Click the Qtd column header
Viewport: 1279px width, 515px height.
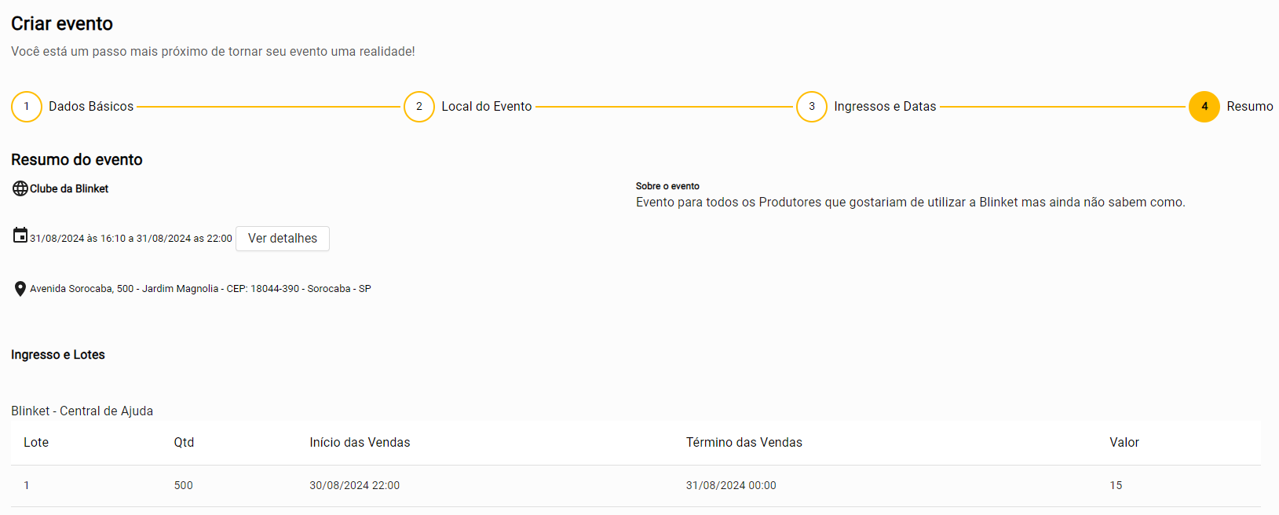pos(184,443)
